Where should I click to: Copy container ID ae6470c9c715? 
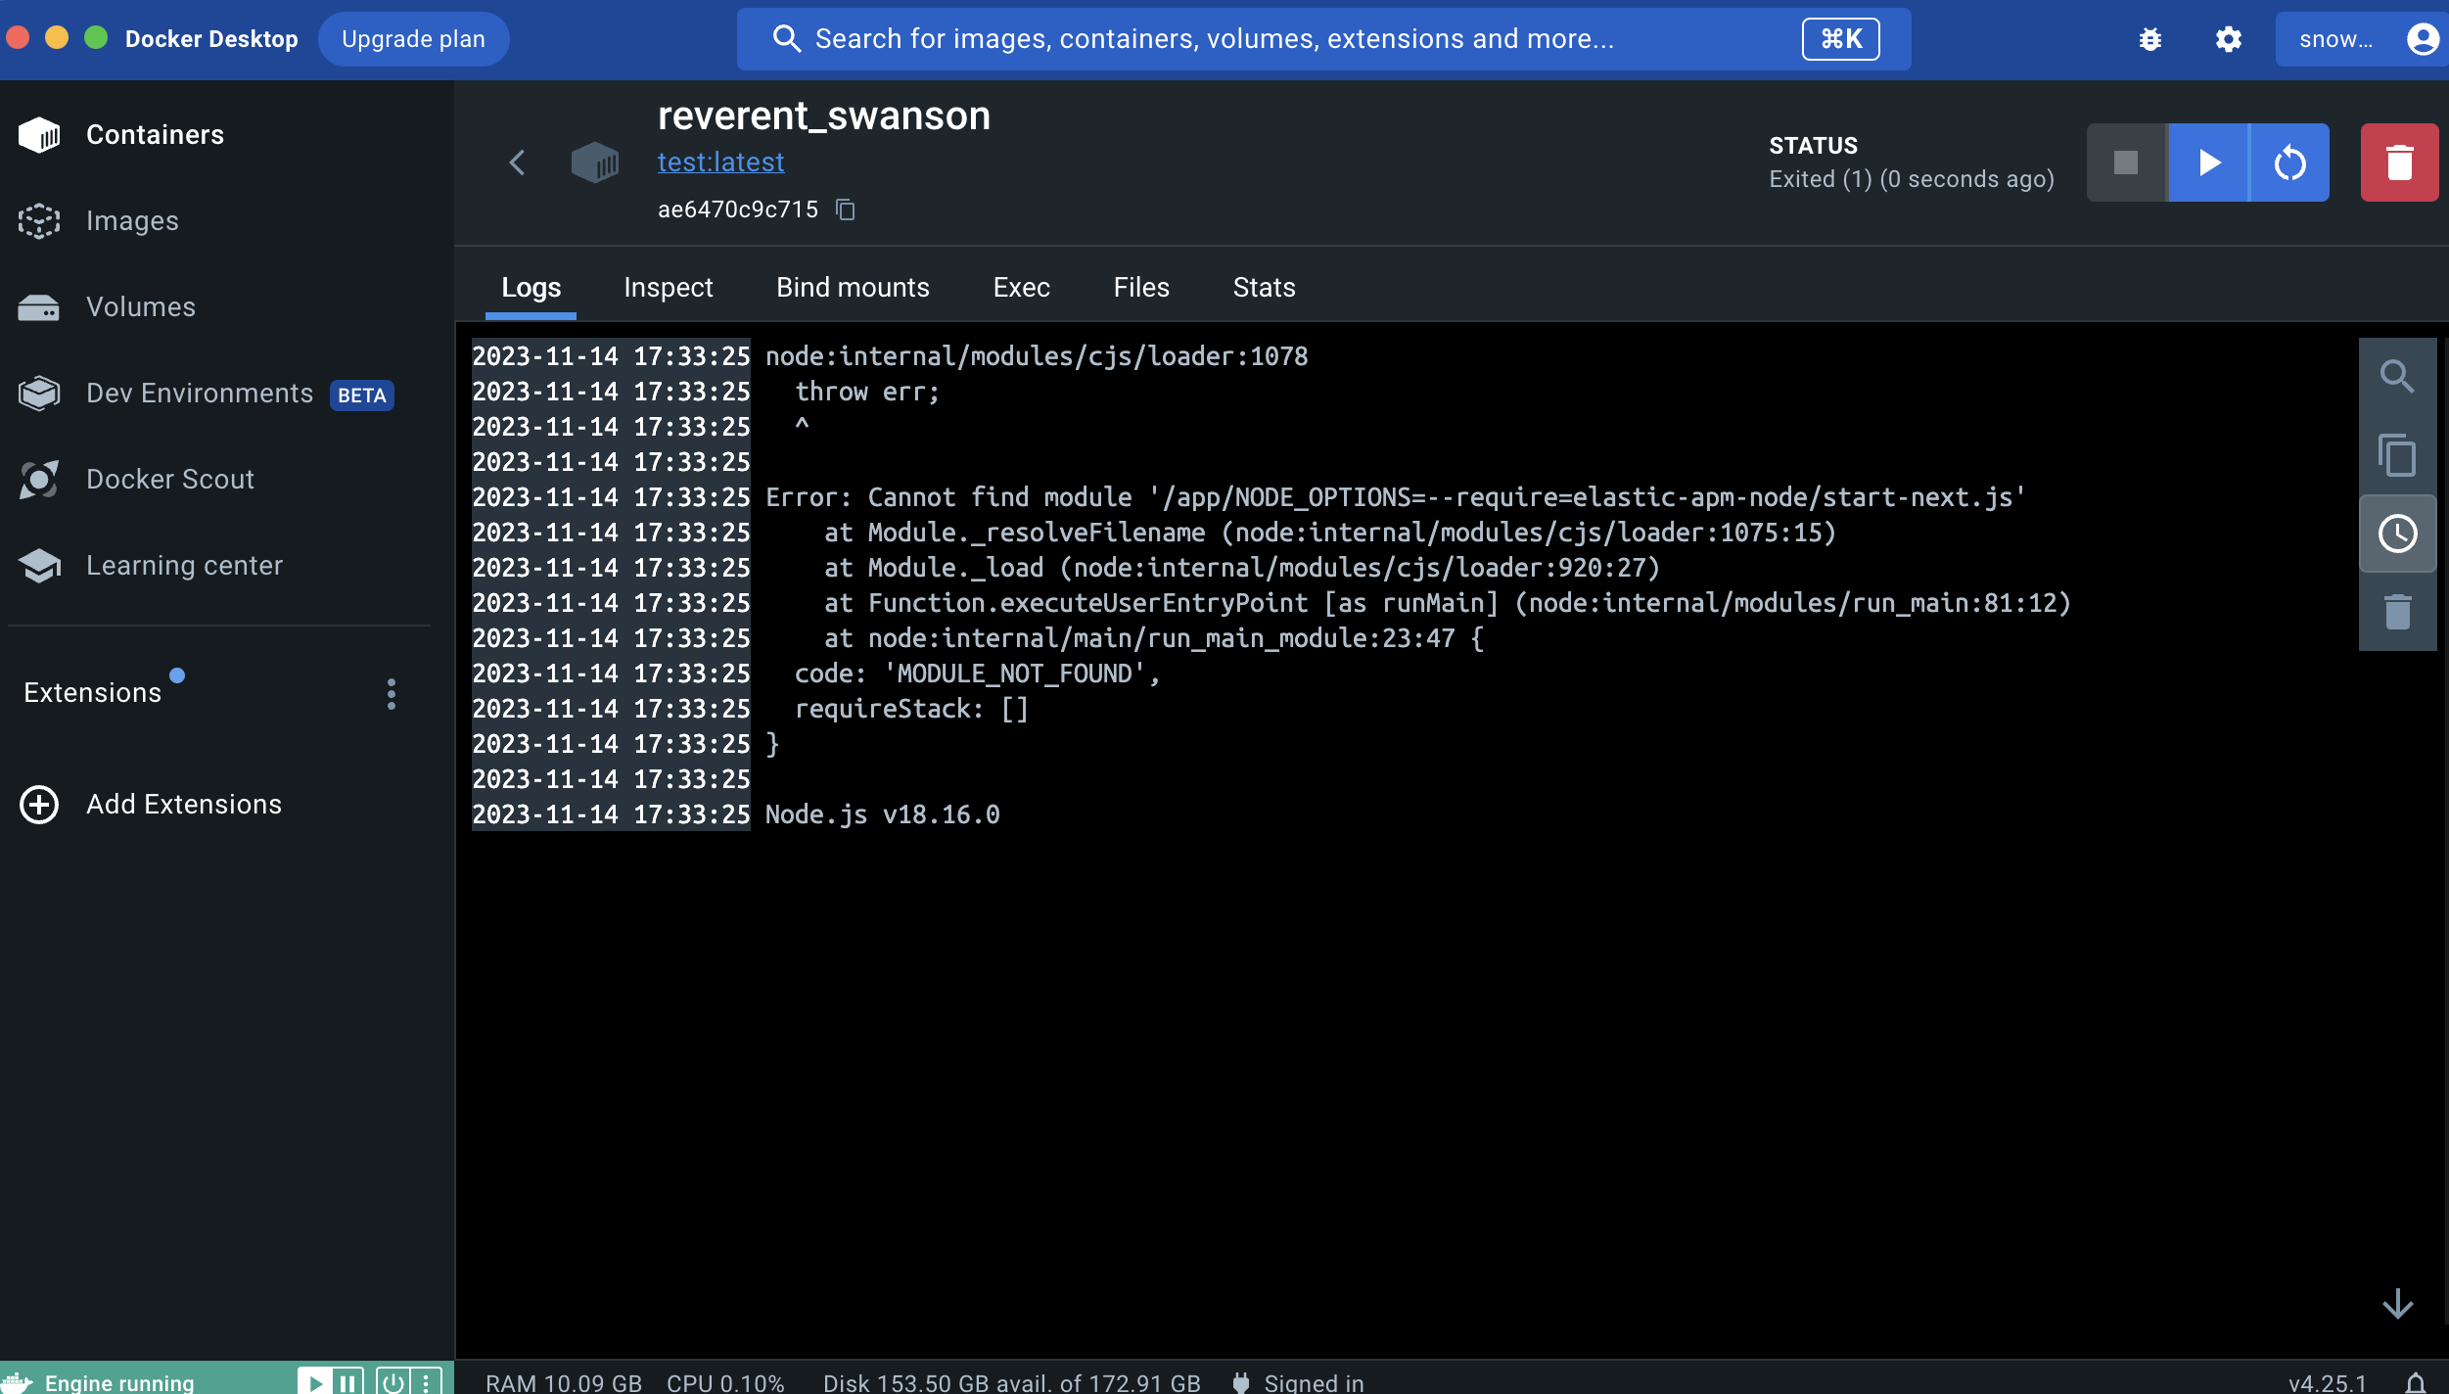[846, 209]
